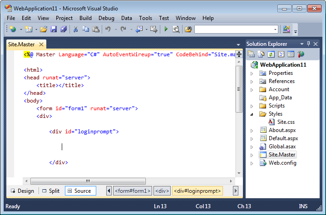Click the editor scroll down arrow
The image size is (326, 215).
239,173
